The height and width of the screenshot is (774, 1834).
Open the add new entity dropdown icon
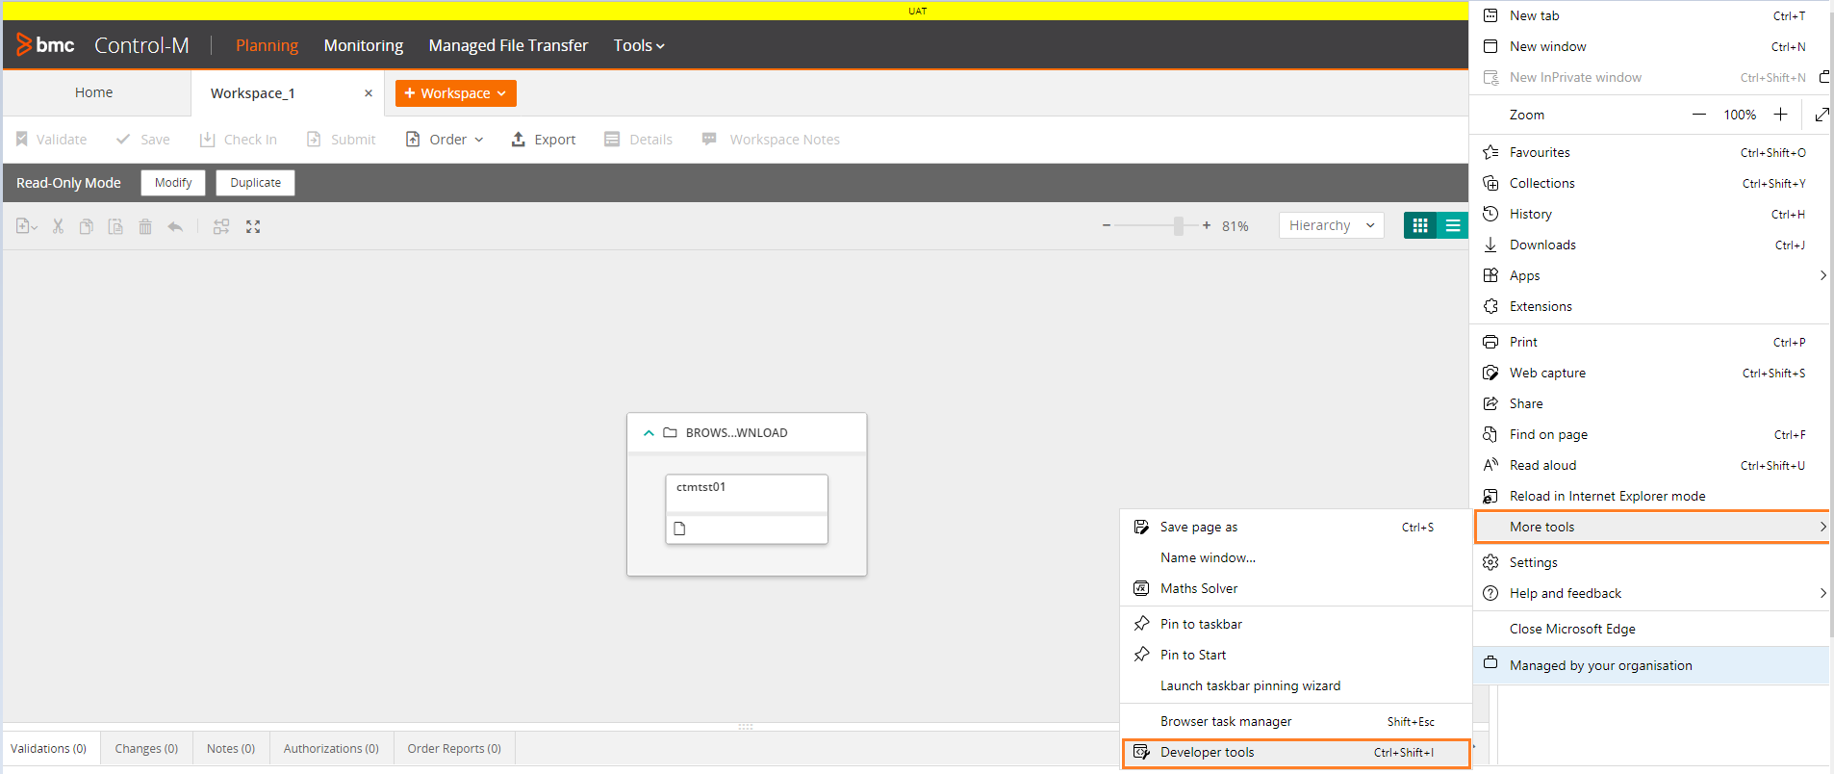click(27, 226)
